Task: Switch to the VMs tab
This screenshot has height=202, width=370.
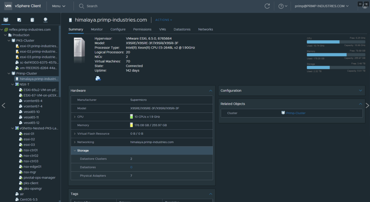Action: 163,29
